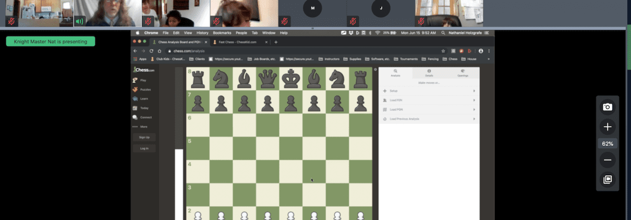Select the Chess Analysis Board and PGN tab
The height and width of the screenshot is (220, 631).
coord(180,42)
